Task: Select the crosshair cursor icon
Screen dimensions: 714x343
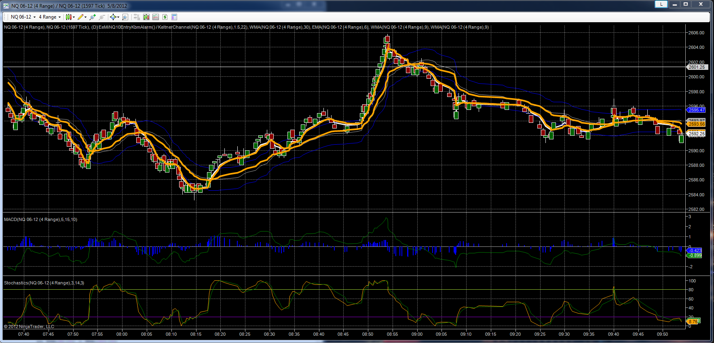Action: click(x=113, y=17)
